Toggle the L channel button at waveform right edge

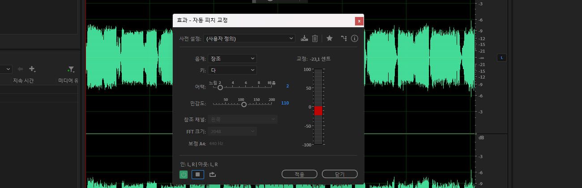pos(502,58)
